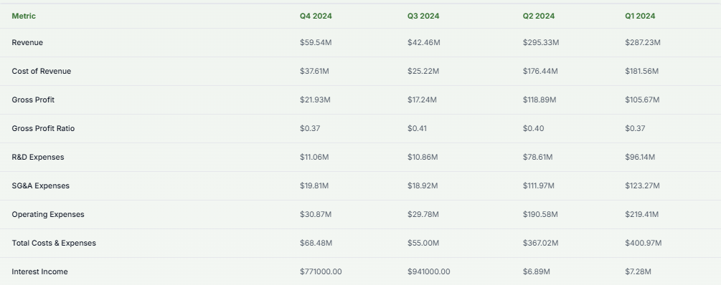
Task: Select Cost of Revenue value $181.56M
Action: pos(641,71)
